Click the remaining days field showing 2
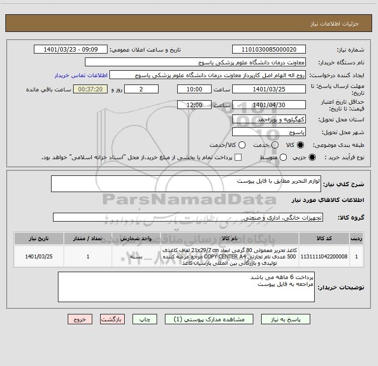378x366 pixels. coord(141,89)
